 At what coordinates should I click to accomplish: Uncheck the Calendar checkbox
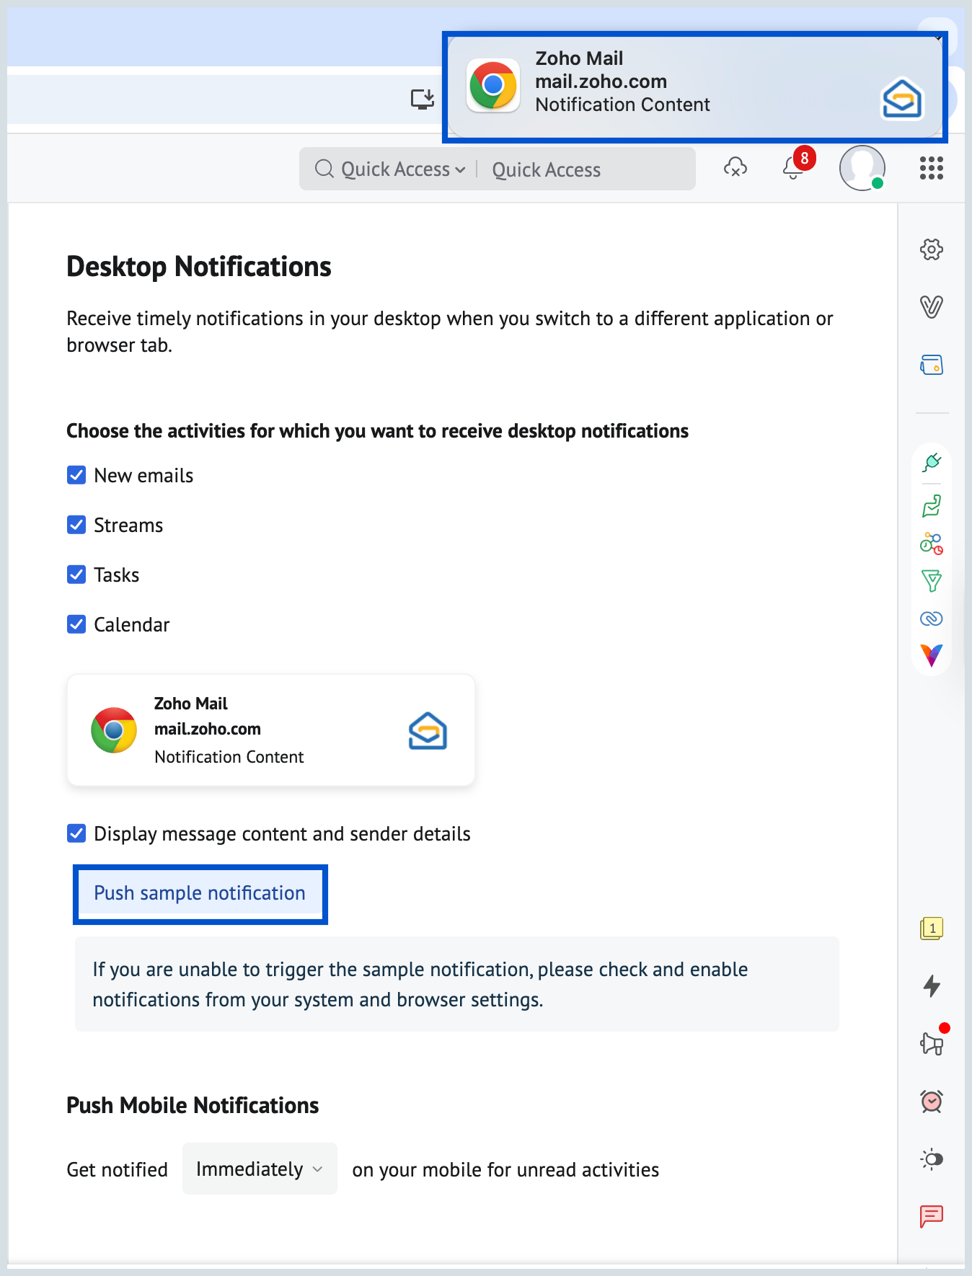tap(76, 624)
